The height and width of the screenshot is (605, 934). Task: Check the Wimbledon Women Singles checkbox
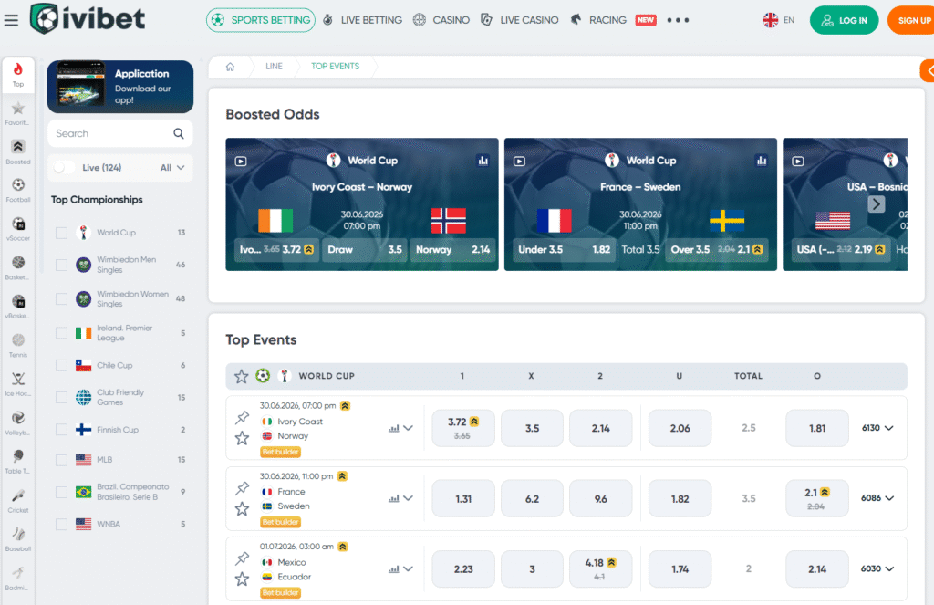(61, 298)
